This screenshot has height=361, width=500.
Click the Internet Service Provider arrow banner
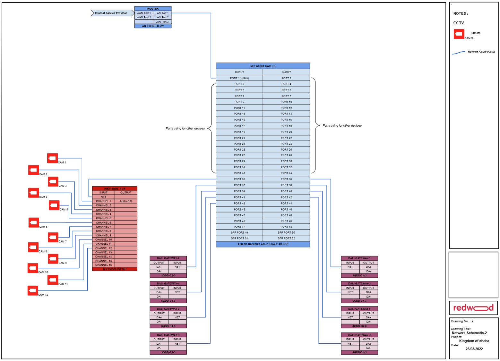(112, 13)
